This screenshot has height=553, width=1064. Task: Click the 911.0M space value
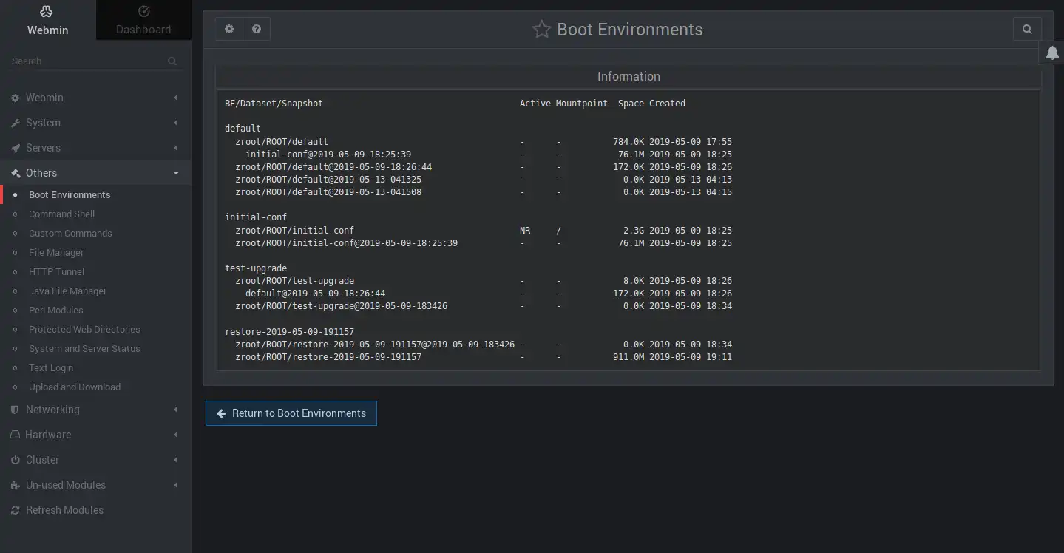tap(628, 357)
